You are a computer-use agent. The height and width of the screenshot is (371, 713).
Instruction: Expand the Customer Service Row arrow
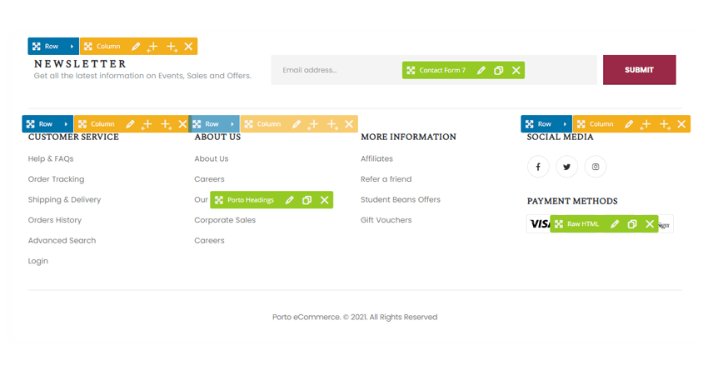coord(66,124)
